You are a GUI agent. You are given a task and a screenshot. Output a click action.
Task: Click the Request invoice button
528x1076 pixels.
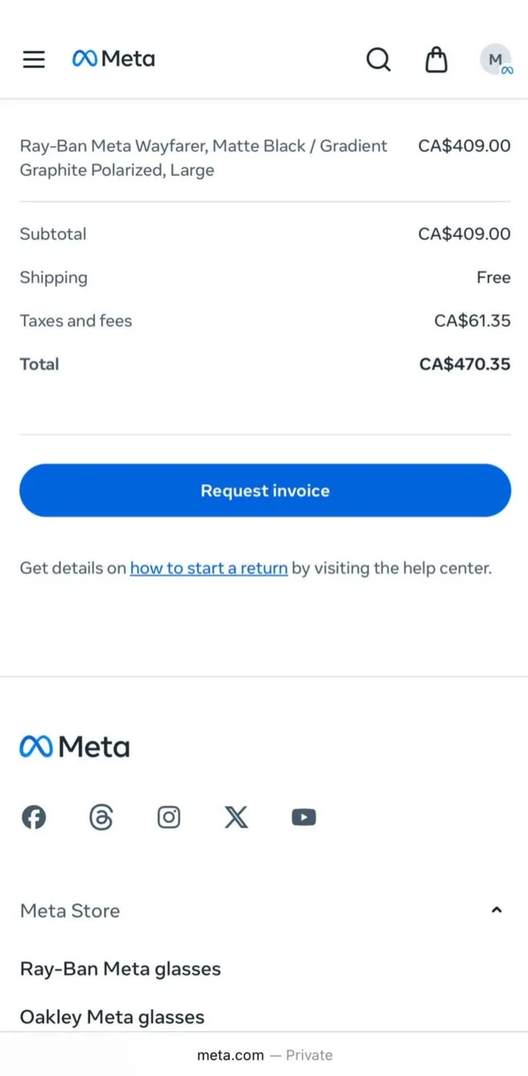[x=265, y=490]
